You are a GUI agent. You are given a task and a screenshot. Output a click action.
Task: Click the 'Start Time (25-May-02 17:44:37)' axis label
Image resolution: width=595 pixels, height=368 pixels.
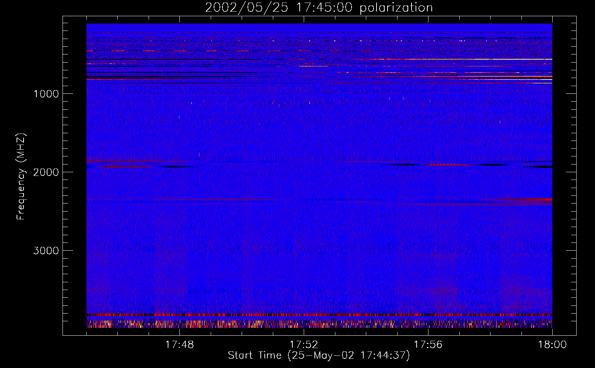(319, 355)
